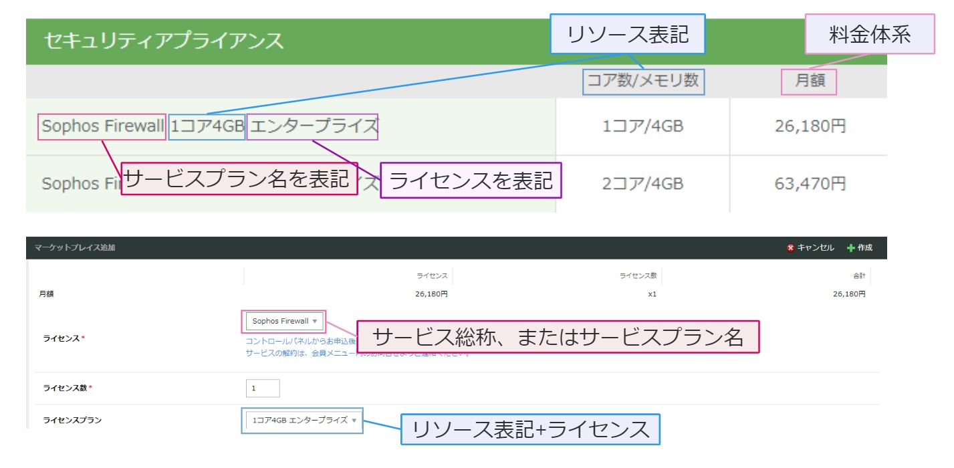Viewport: 954px width, 468px height.
Task: Click the 63,470円 price cell
Action: (x=810, y=183)
